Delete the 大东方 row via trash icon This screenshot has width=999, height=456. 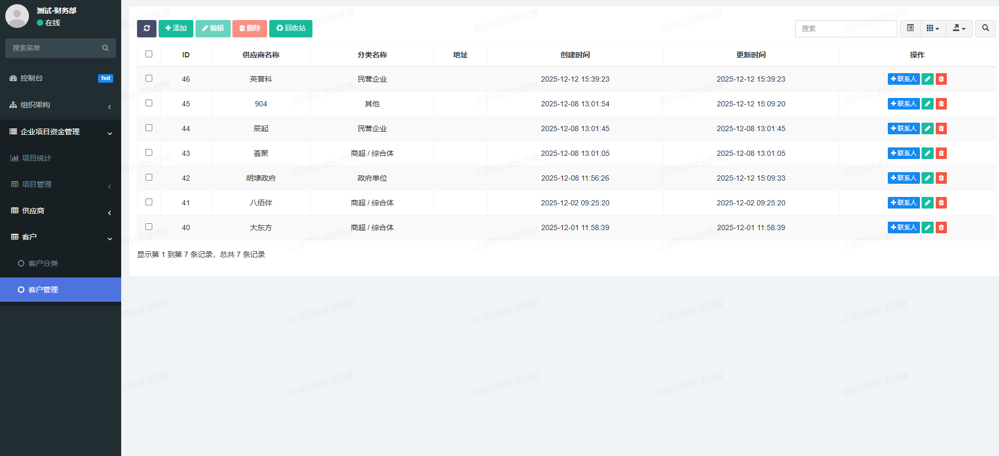pyautogui.click(x=941, y=227)
